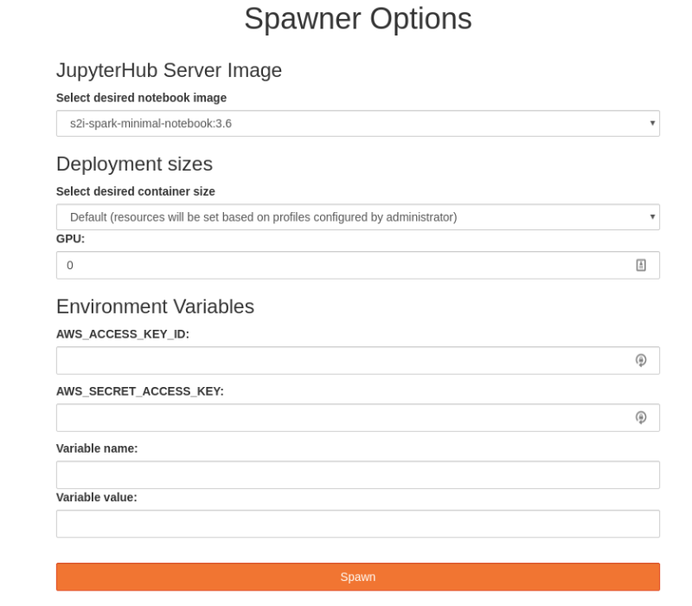
Task: Focus the Variable name input box
Action: [357, 474]
